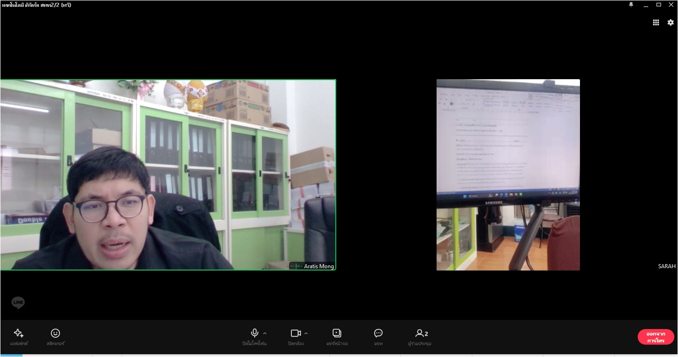678x357 pixels.
Task: Open the Stickers smiley icon
Action: (55, 333)
